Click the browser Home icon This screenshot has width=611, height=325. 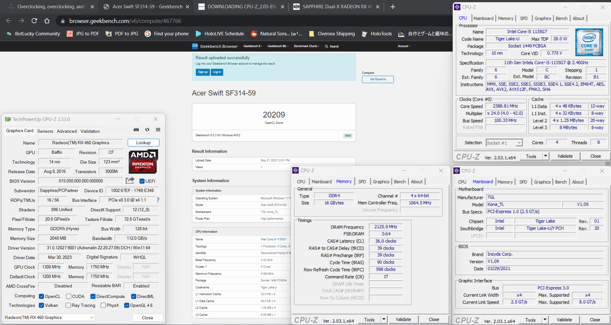pos(47,21)
